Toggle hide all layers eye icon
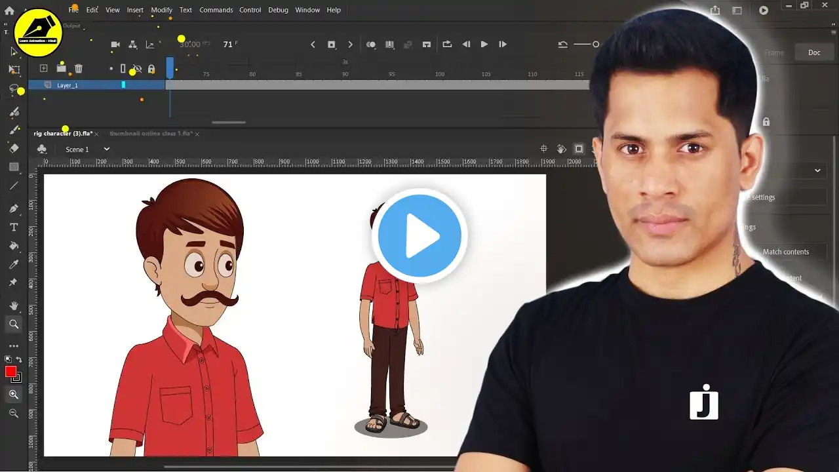Viewport: 839px width, 472px height. [137, 69]
